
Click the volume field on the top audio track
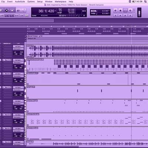point(18,52)
